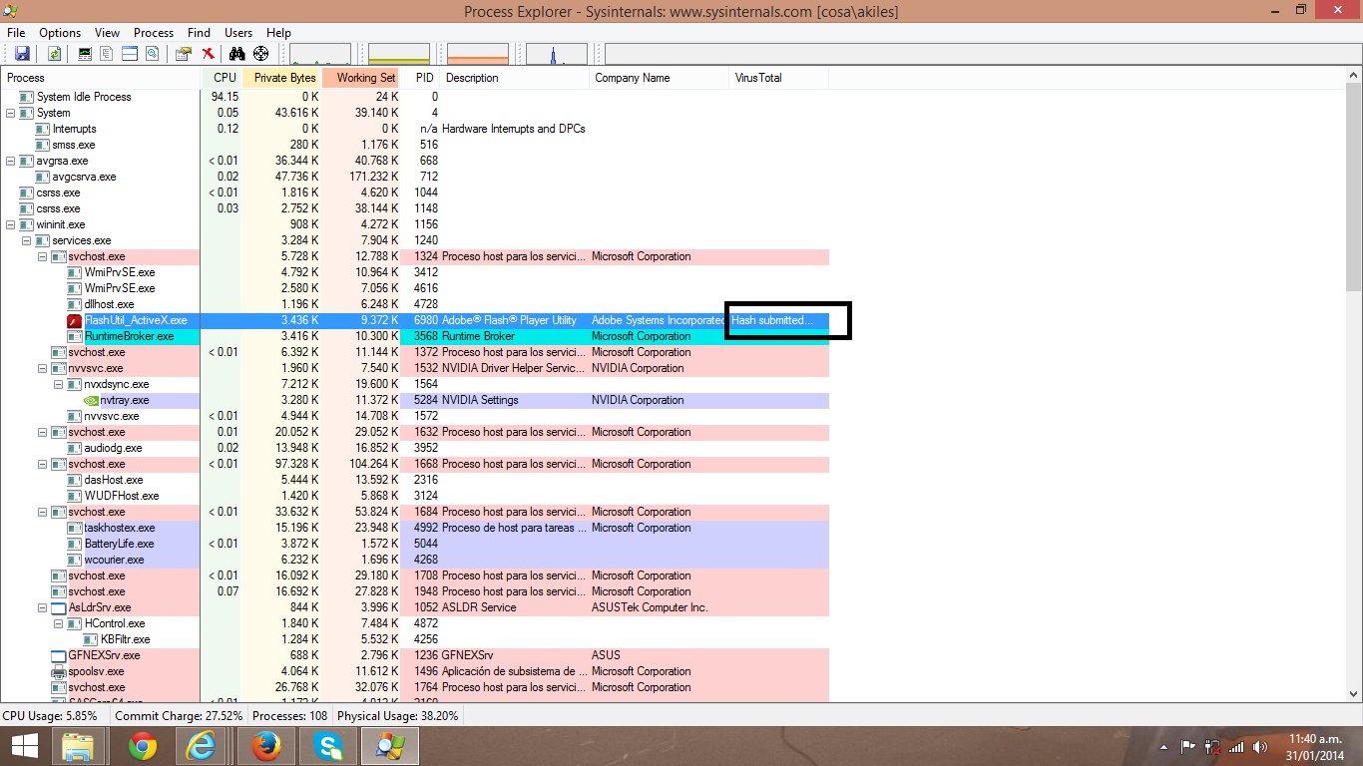Collapse the svchost.exe branch containing FlashUtil_ActiveX.exe

[41, 256]
